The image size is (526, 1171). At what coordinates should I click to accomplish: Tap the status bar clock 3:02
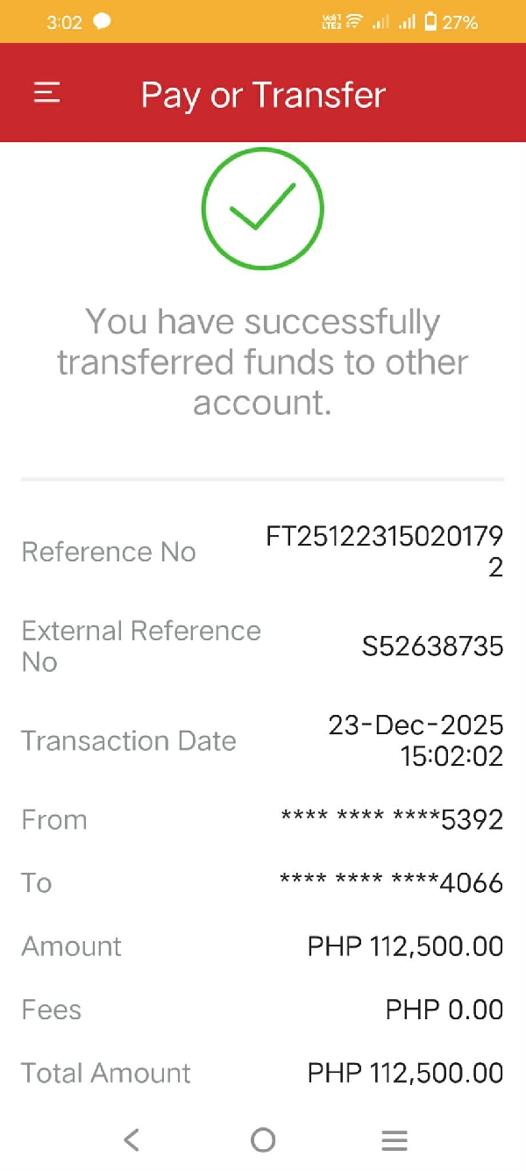pyautogui.click(x=64, y=22)
